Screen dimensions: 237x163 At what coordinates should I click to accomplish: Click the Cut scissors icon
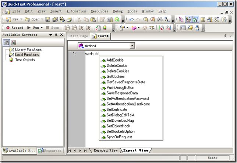[79, 20]
